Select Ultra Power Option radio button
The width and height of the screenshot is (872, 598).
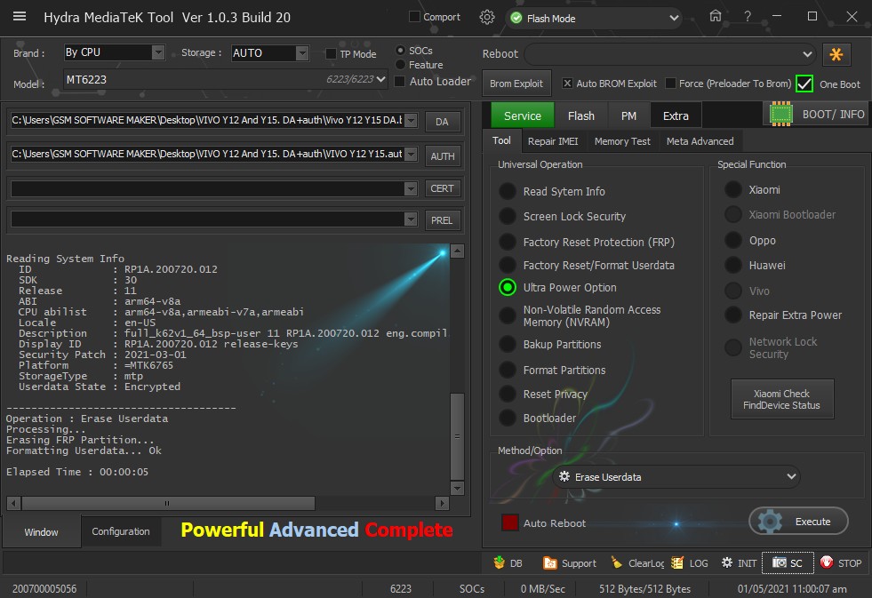click(x=508, y=287)
